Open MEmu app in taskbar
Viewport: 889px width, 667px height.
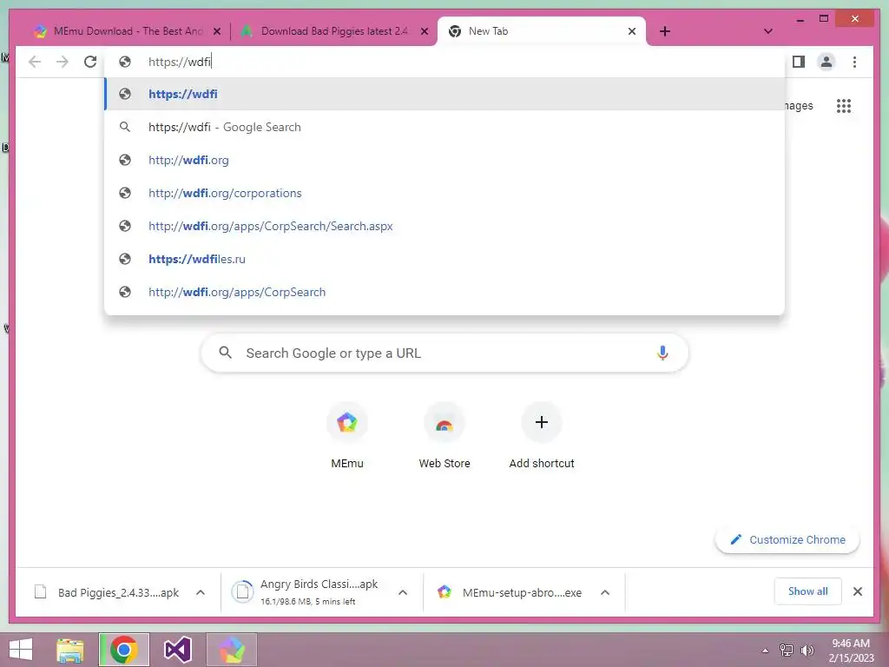click(x=231, y=650)
